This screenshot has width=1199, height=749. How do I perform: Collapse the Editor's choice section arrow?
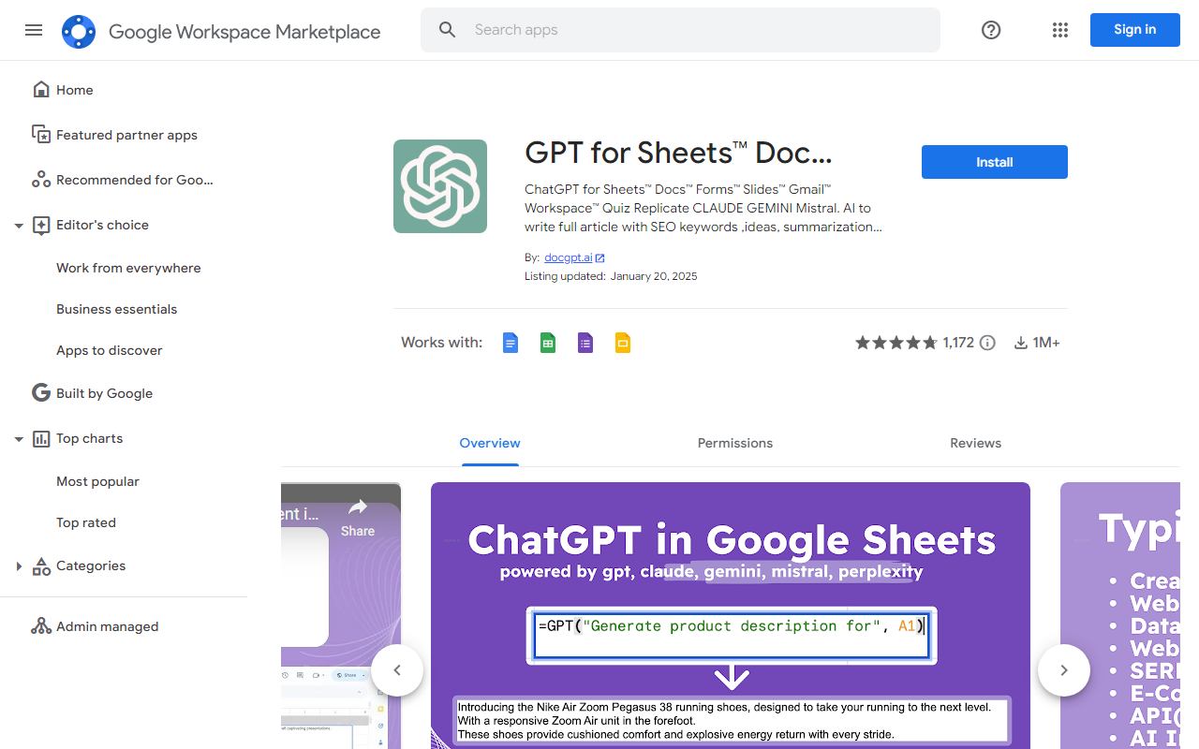(x=19, y=226)
